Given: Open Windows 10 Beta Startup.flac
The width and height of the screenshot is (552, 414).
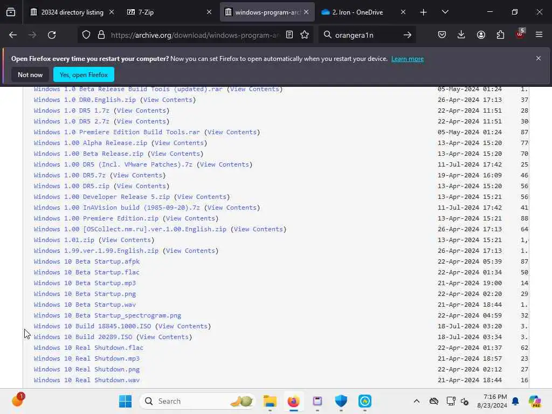Looking at the screenshot, I should (x=87, y=272).
